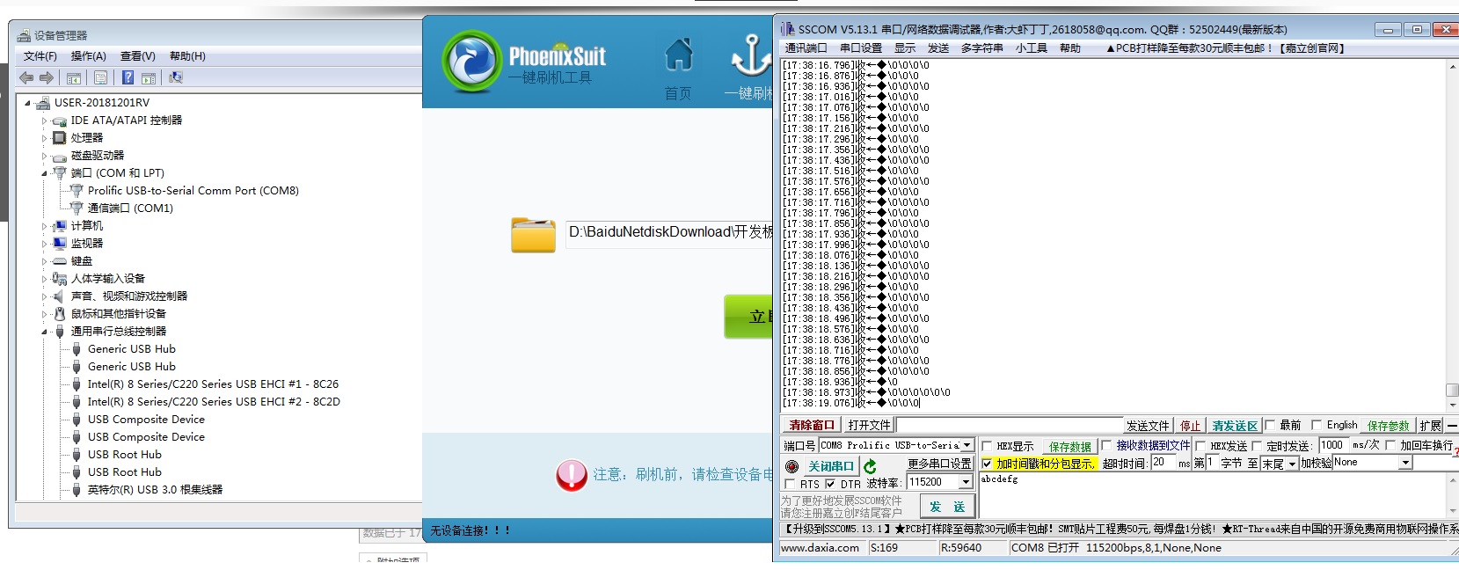The height and width of the screenshot is (570, 1459).
Task: Click the 处理器 processor chip icon
Action: point(60,138)
